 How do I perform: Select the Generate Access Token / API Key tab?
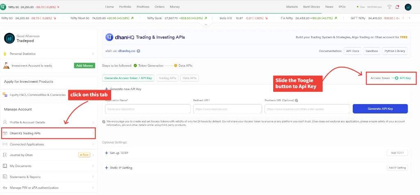pyautogui.click(x=128, y=78)
